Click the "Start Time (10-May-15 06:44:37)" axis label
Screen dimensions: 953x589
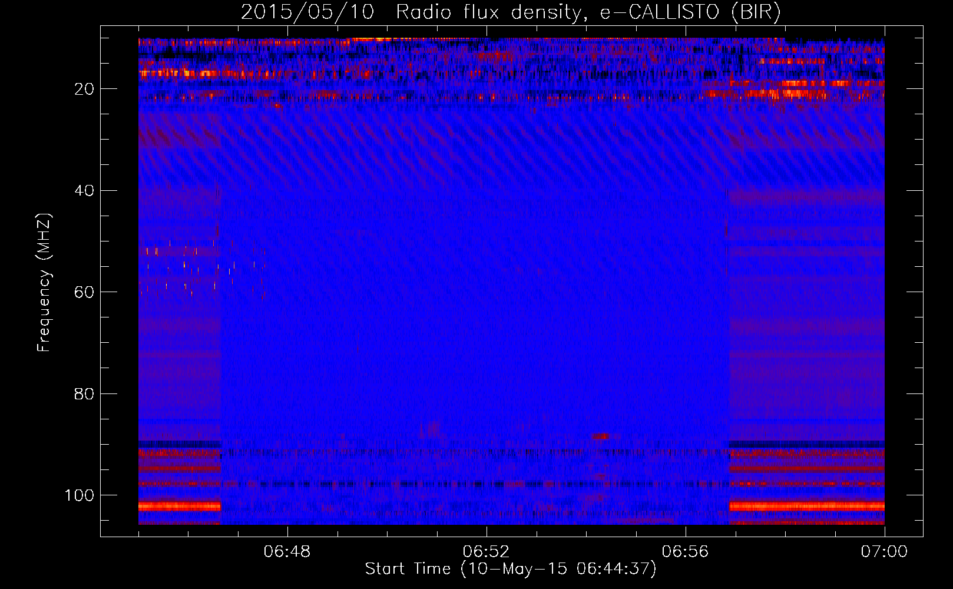511,569
